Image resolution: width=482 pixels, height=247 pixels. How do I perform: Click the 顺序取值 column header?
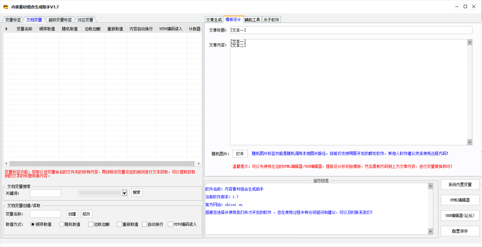(47, 29)
